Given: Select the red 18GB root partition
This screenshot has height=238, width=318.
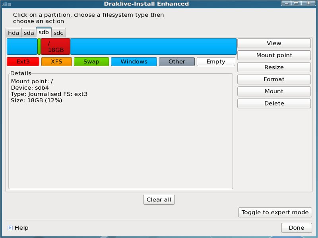Looking at the screenshot, I should pyautogui.click(x=55, y=46).
